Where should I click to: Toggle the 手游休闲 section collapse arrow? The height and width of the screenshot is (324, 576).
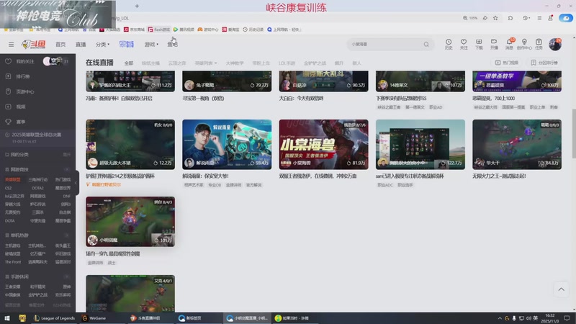click(66, 276)
